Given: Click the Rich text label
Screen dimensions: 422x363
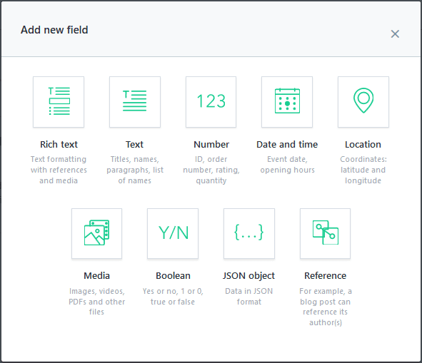Looking at the screenshot, I should 59,144.
